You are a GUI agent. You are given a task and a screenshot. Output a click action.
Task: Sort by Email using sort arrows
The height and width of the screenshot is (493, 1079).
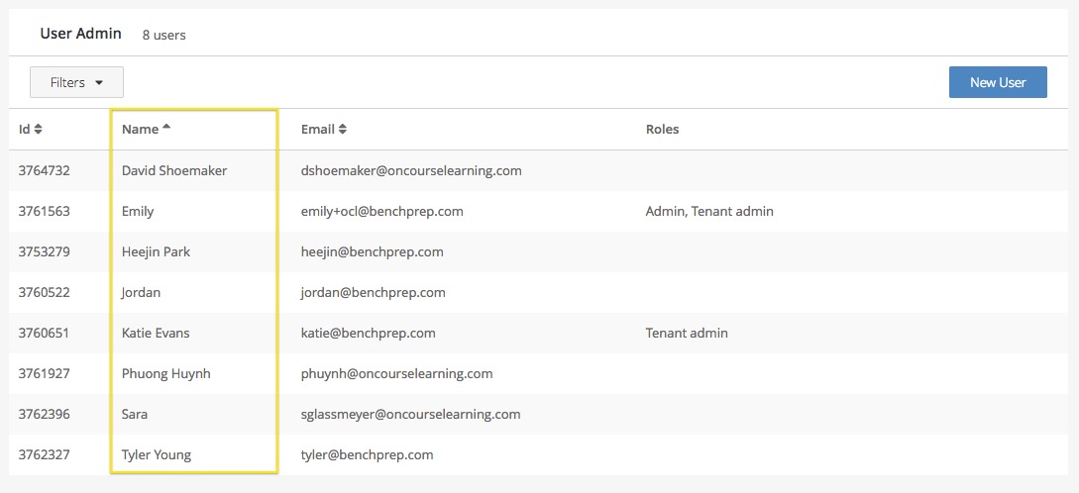[x=343, y=130]
